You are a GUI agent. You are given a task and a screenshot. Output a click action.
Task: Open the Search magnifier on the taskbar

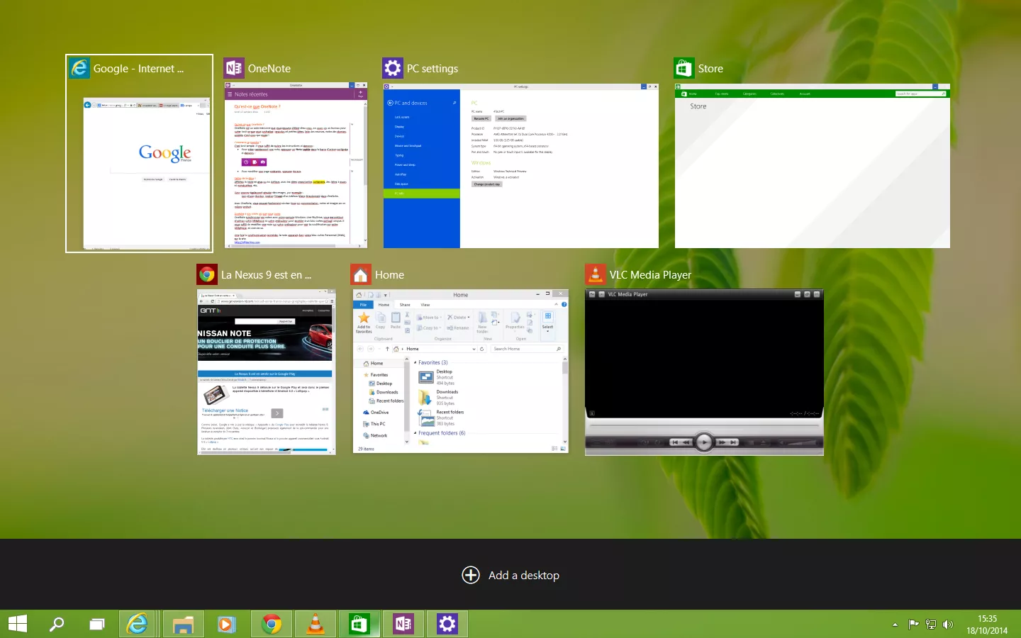click(57, 624)
